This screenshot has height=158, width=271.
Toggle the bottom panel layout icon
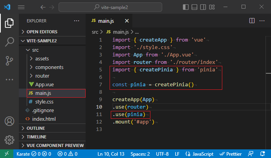pyautogui.click(x=194, y=7)
